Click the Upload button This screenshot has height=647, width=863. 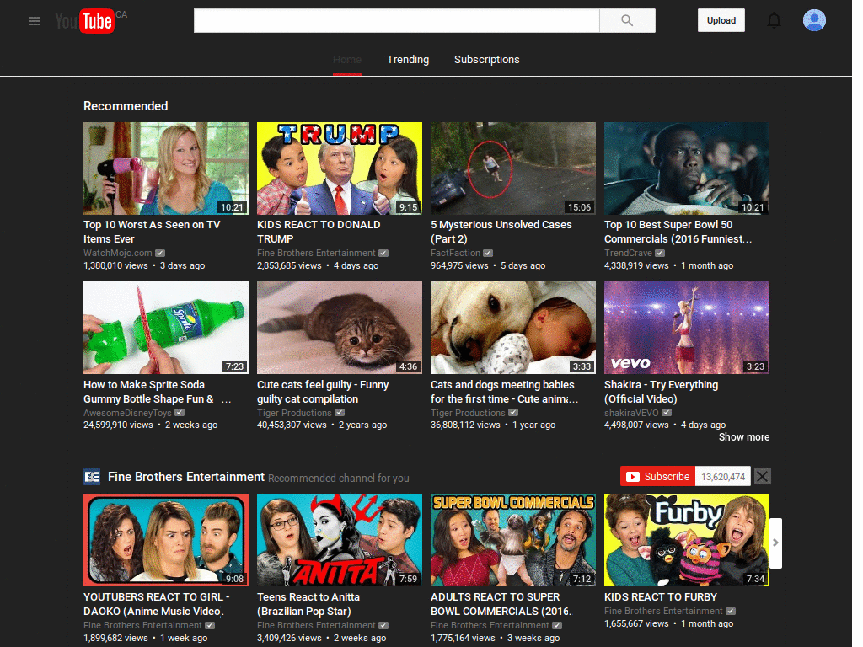721,20
